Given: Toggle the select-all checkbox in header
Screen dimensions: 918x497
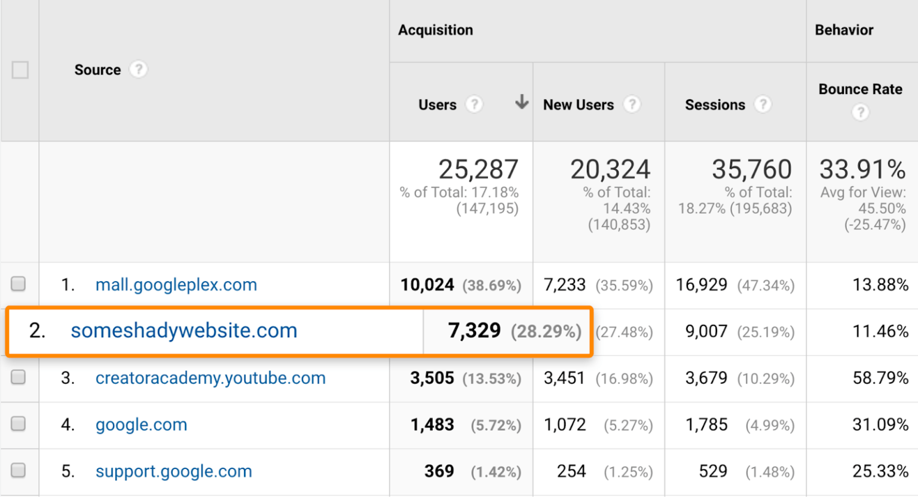Looking at the screenshot, I should (20, 70).
